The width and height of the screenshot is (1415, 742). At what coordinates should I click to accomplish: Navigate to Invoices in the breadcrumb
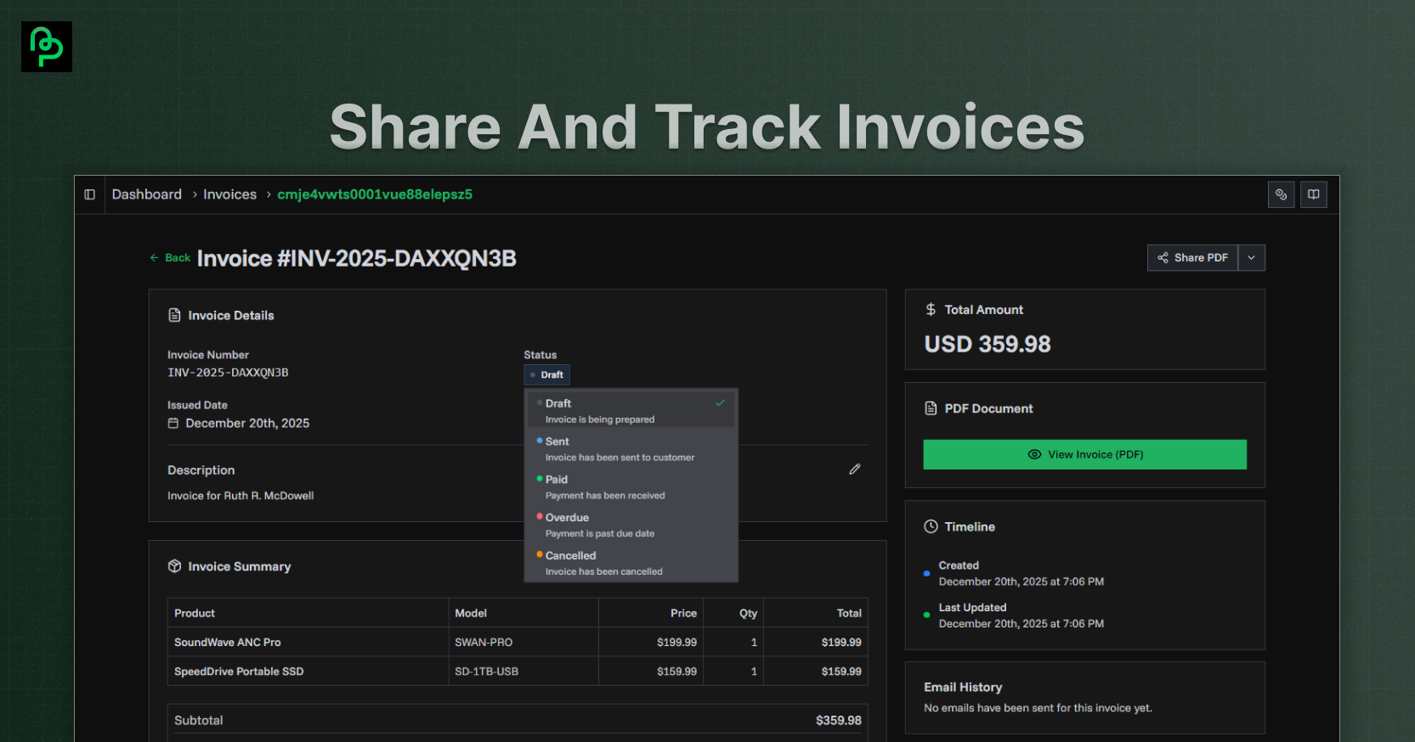[x=229, y=194]
